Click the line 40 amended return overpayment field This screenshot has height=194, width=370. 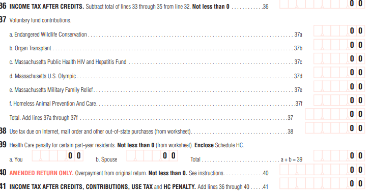pyautogui.click(x=322, y=170)
